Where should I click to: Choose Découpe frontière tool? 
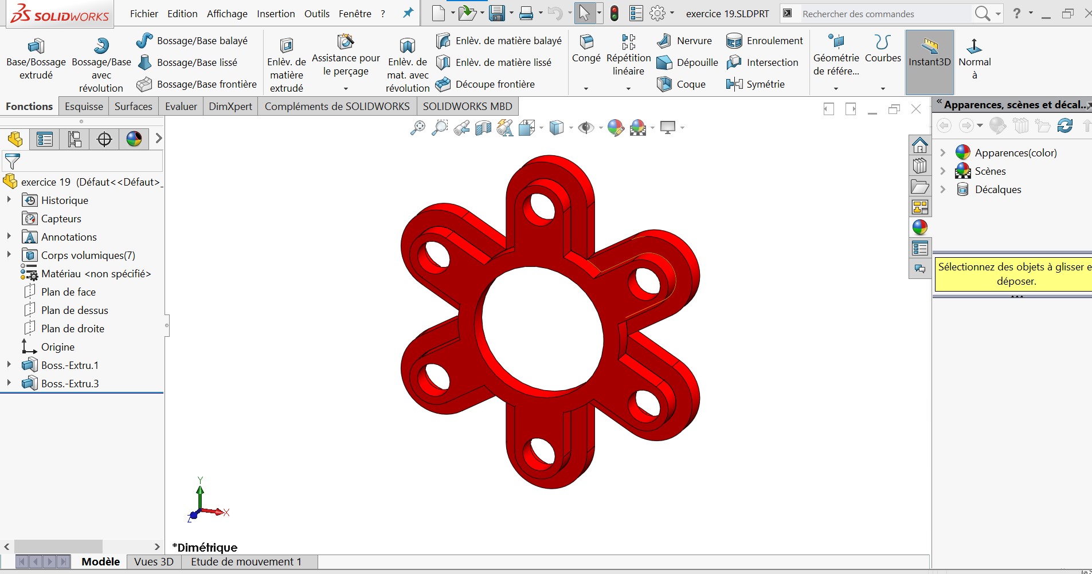click(x=485, y=84)
